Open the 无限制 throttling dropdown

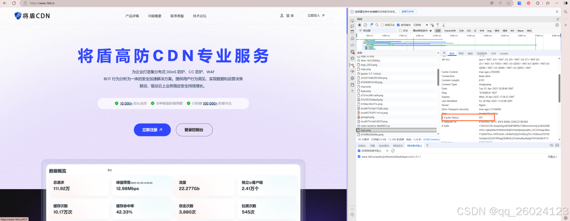pyautogui.click(x=420, y=25)
